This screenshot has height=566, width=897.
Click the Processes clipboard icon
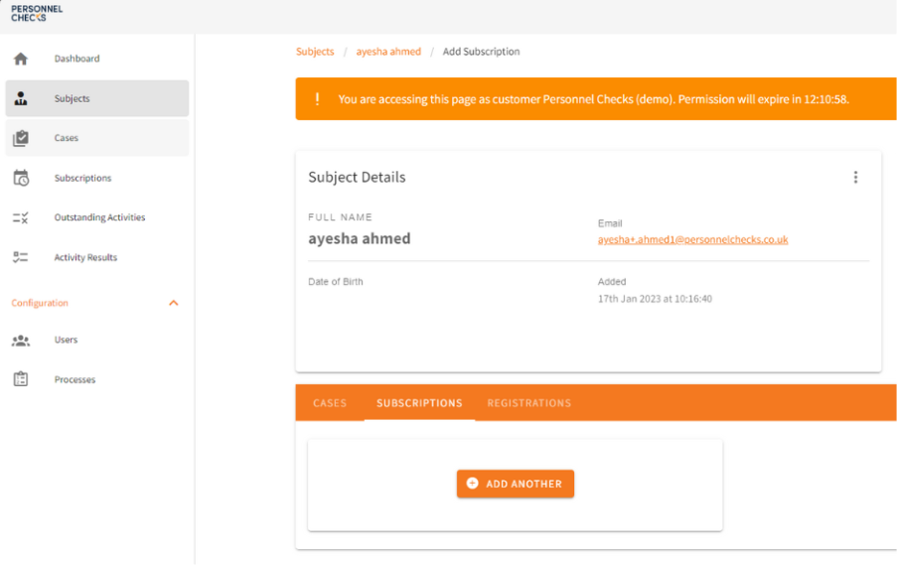click(x=21, y=379)
